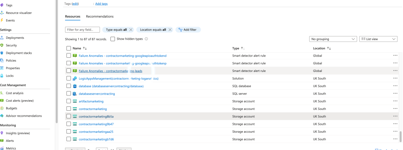
Task: Click info icon beside Show hidden types
Action: 146,39
